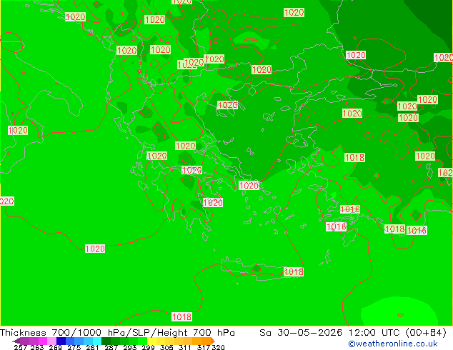The width and height of the screenshot is (453, 350).
Task: Click the 1018 isobar label on Crete
Action: (294, 271)
